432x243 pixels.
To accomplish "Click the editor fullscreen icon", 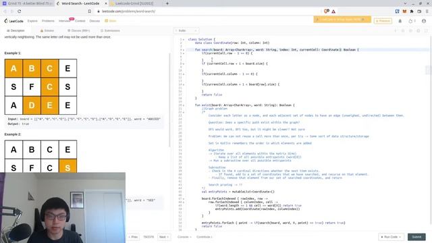I will tap(426, 30).
